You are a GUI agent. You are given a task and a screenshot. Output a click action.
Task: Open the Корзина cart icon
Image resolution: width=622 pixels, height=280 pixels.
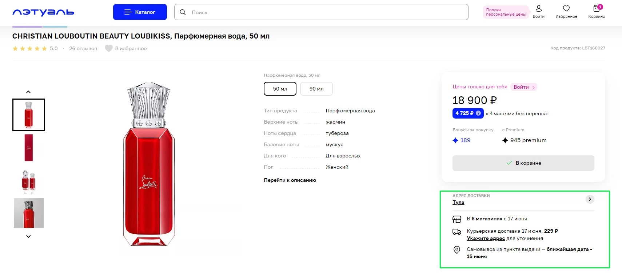(x=597, y=12)
